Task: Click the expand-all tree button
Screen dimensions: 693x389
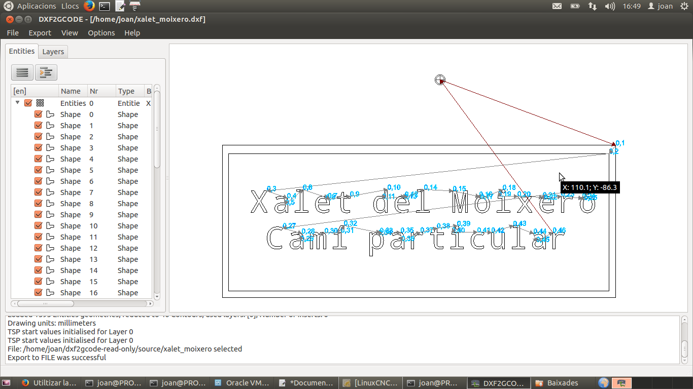Action: click(x=46, y=72)
